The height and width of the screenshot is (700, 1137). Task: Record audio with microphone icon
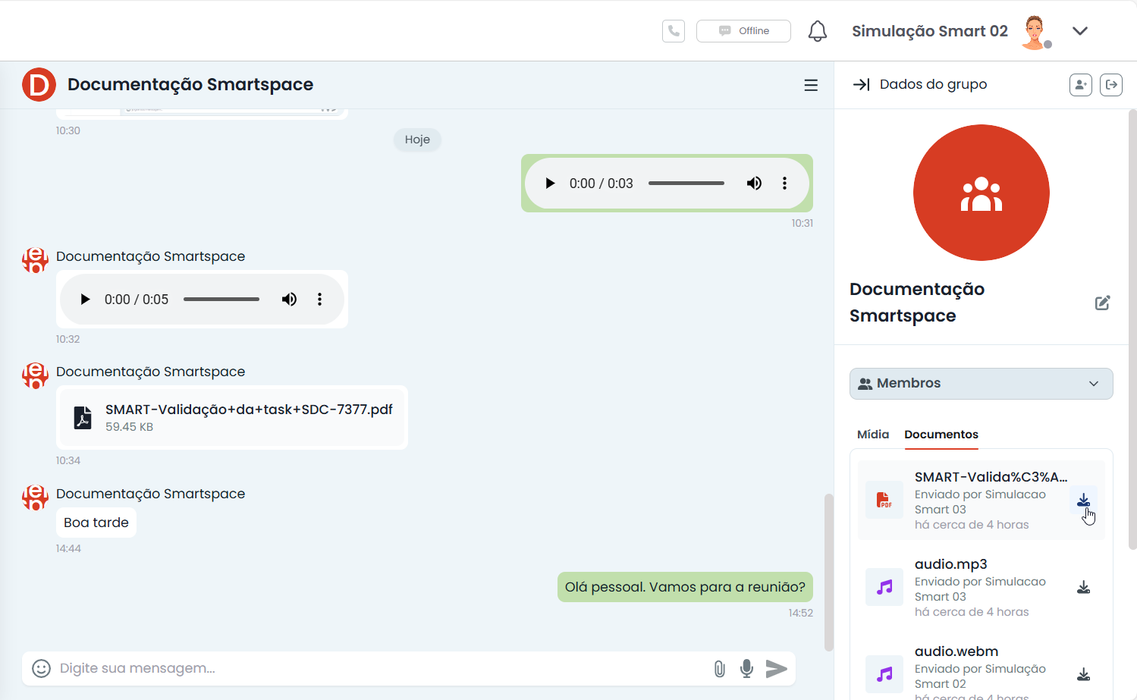(746, 668)
